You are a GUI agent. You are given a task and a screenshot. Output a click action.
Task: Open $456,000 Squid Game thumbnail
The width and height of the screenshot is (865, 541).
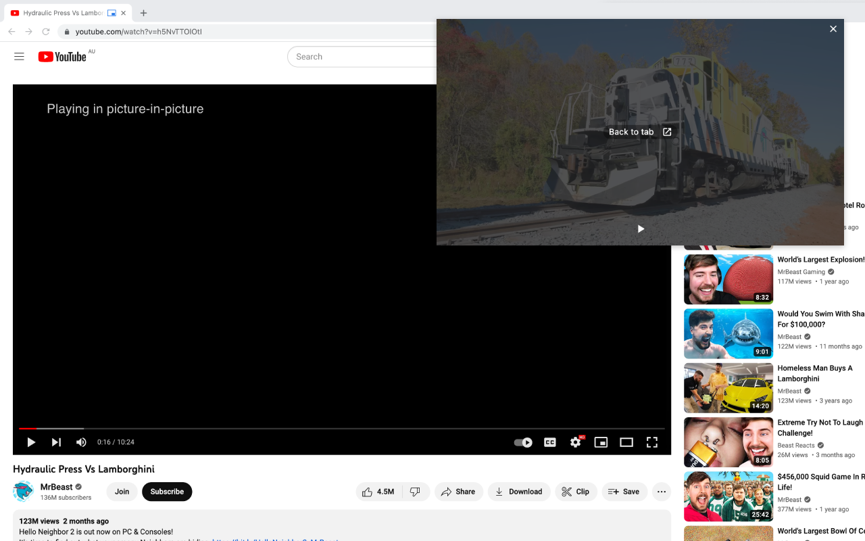tap(728, 496)
